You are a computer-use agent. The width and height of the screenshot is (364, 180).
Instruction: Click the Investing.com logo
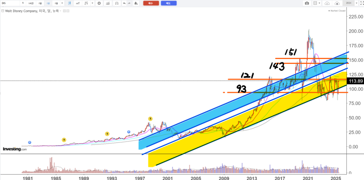15,149
